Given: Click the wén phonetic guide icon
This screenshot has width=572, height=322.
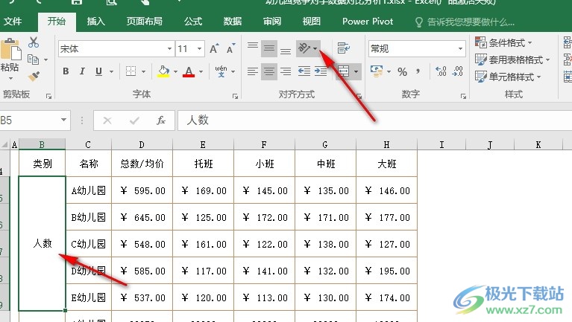Looking at the screenshot, I should [x=221, y=71].
